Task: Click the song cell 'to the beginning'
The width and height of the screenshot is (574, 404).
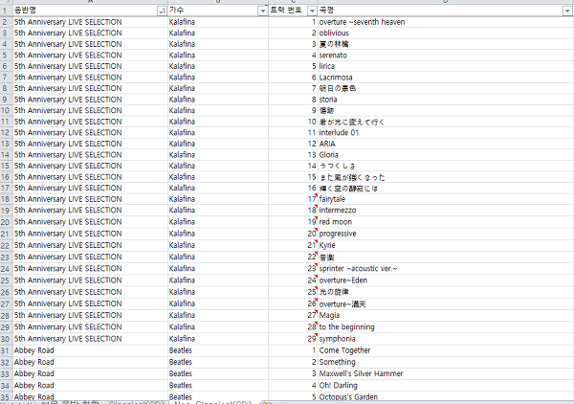Action: pyautogui.click(x=445, y=327)
